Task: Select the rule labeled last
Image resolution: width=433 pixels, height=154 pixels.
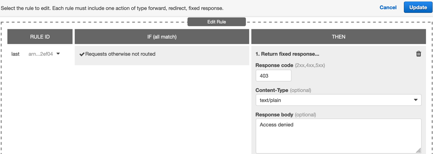Action: coord(15,54)
